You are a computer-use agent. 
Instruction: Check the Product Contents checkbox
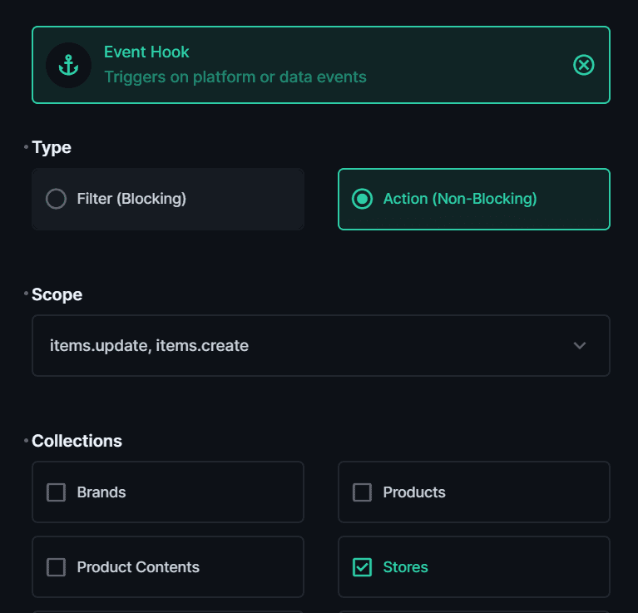point(56,567)
